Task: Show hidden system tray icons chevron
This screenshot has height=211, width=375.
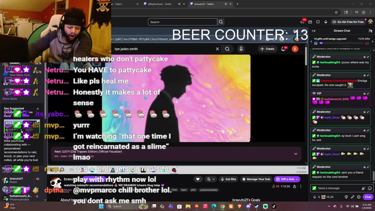Action: [329, 206]
